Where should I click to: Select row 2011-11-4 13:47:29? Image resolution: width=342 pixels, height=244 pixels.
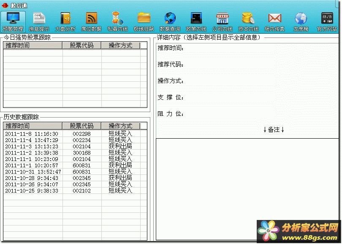point(75,140)
